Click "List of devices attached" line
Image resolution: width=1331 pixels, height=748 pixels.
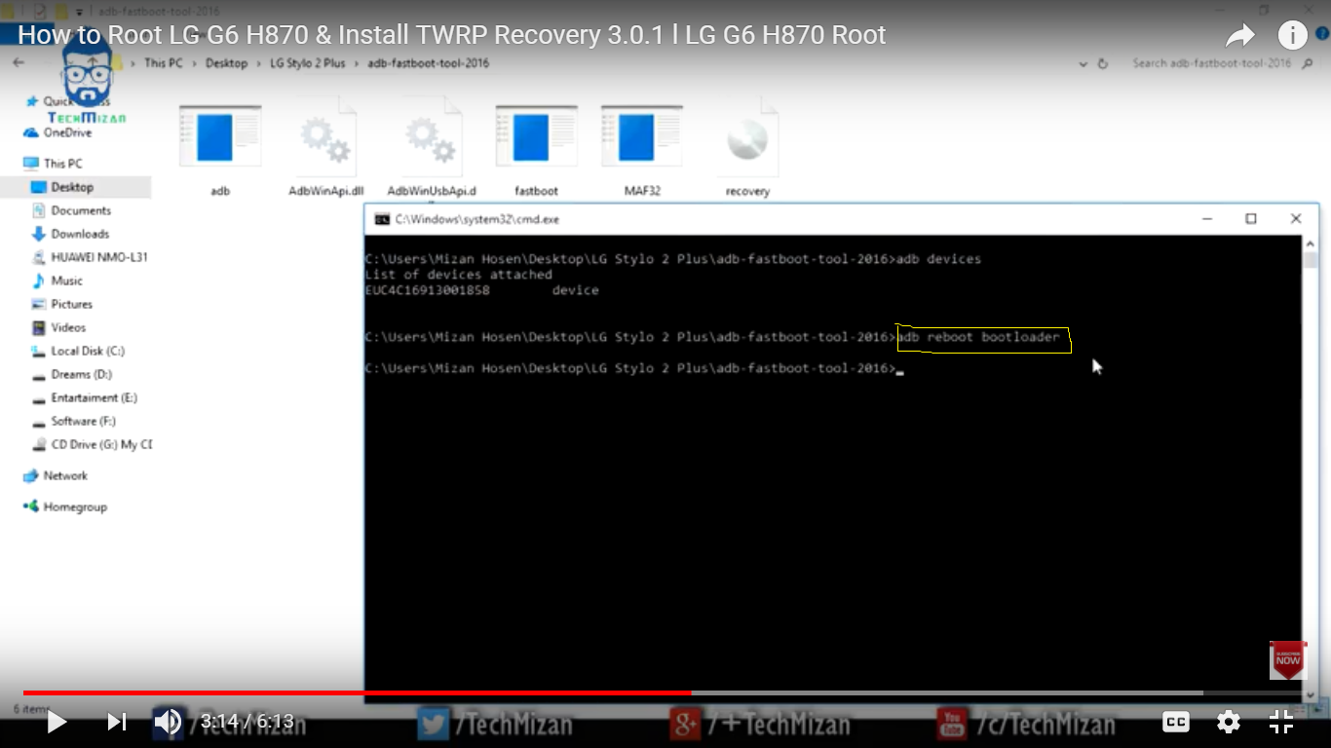point(458,275)
